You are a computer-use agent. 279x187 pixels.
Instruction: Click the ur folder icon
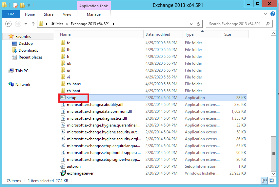pyautogui.click(x=63, y=70)
